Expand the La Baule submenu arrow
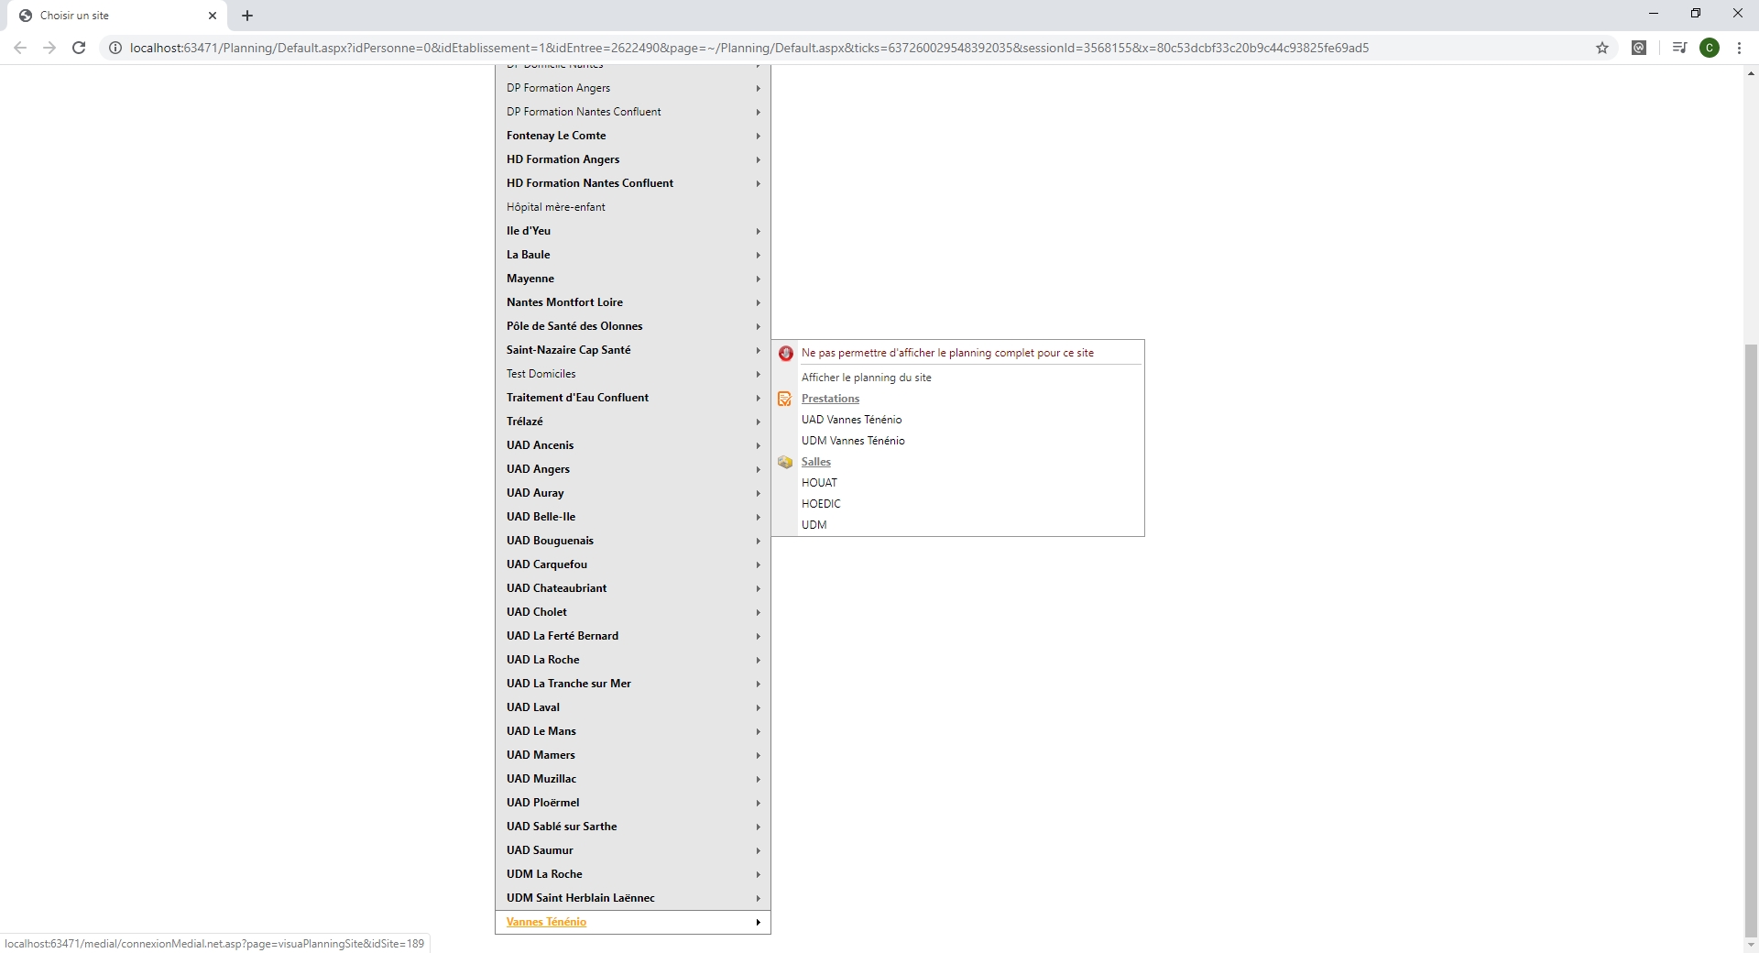Viewport: 1759px width, 953px height. (x=759, y=255)
